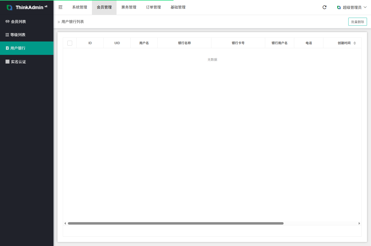Image resolution: width=371 pixels, height=246 pixels.
Task: Sort by 创建时间 using sort arrows
Action: click(355, 43)
